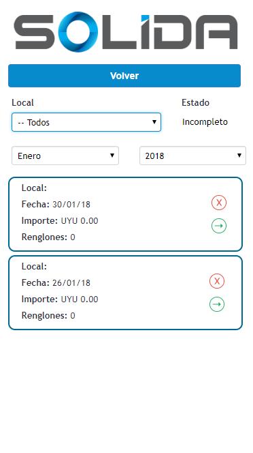
Task: Delete the 30/01/18 entry with red X
Action: (x=219, y=203)
